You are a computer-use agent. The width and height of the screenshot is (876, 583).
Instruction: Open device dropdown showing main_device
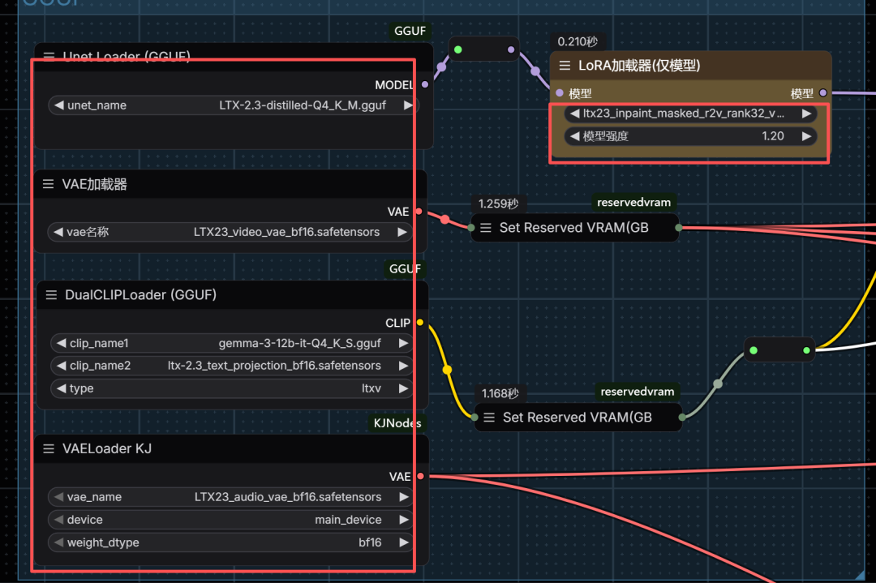point(231,520)
